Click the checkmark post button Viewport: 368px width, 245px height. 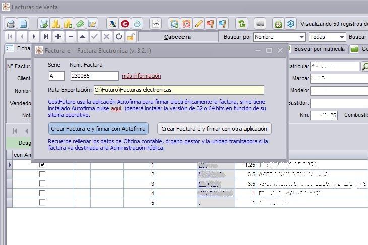point(95,37)
